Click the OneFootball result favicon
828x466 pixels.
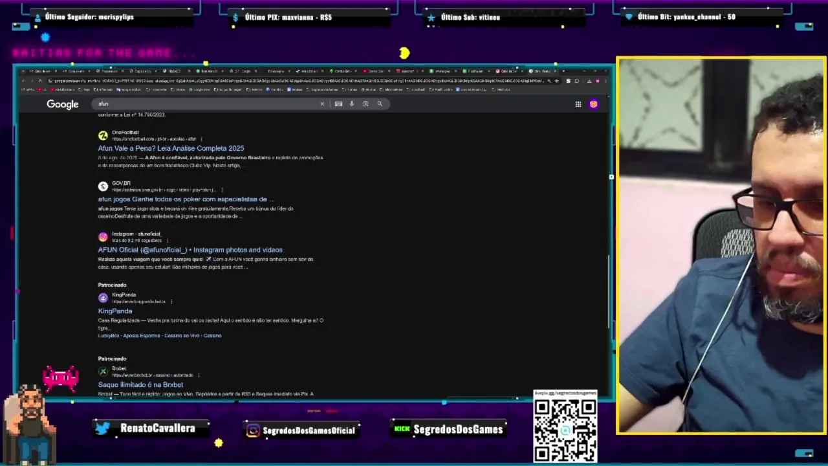pyautogui.click(x=103, y=135)
